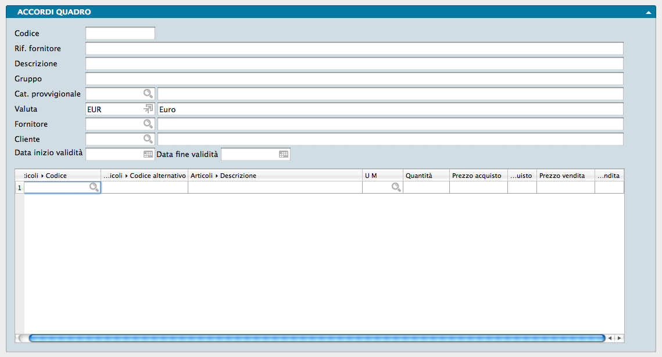Open the Data fine validità calendar picker
662x357 pixels.
click(284, 154)
